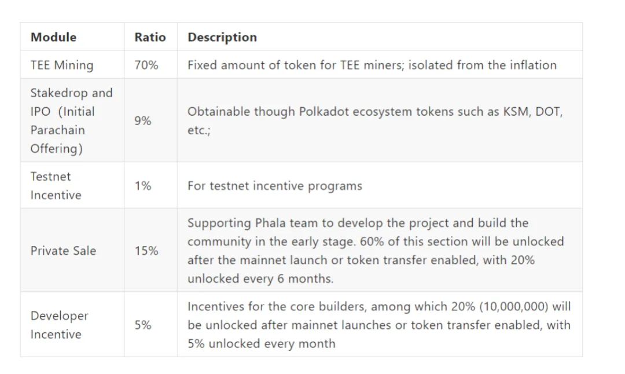Select the 1% ratio cell
This screenshot has width=625, height=374.
[150, 185]
